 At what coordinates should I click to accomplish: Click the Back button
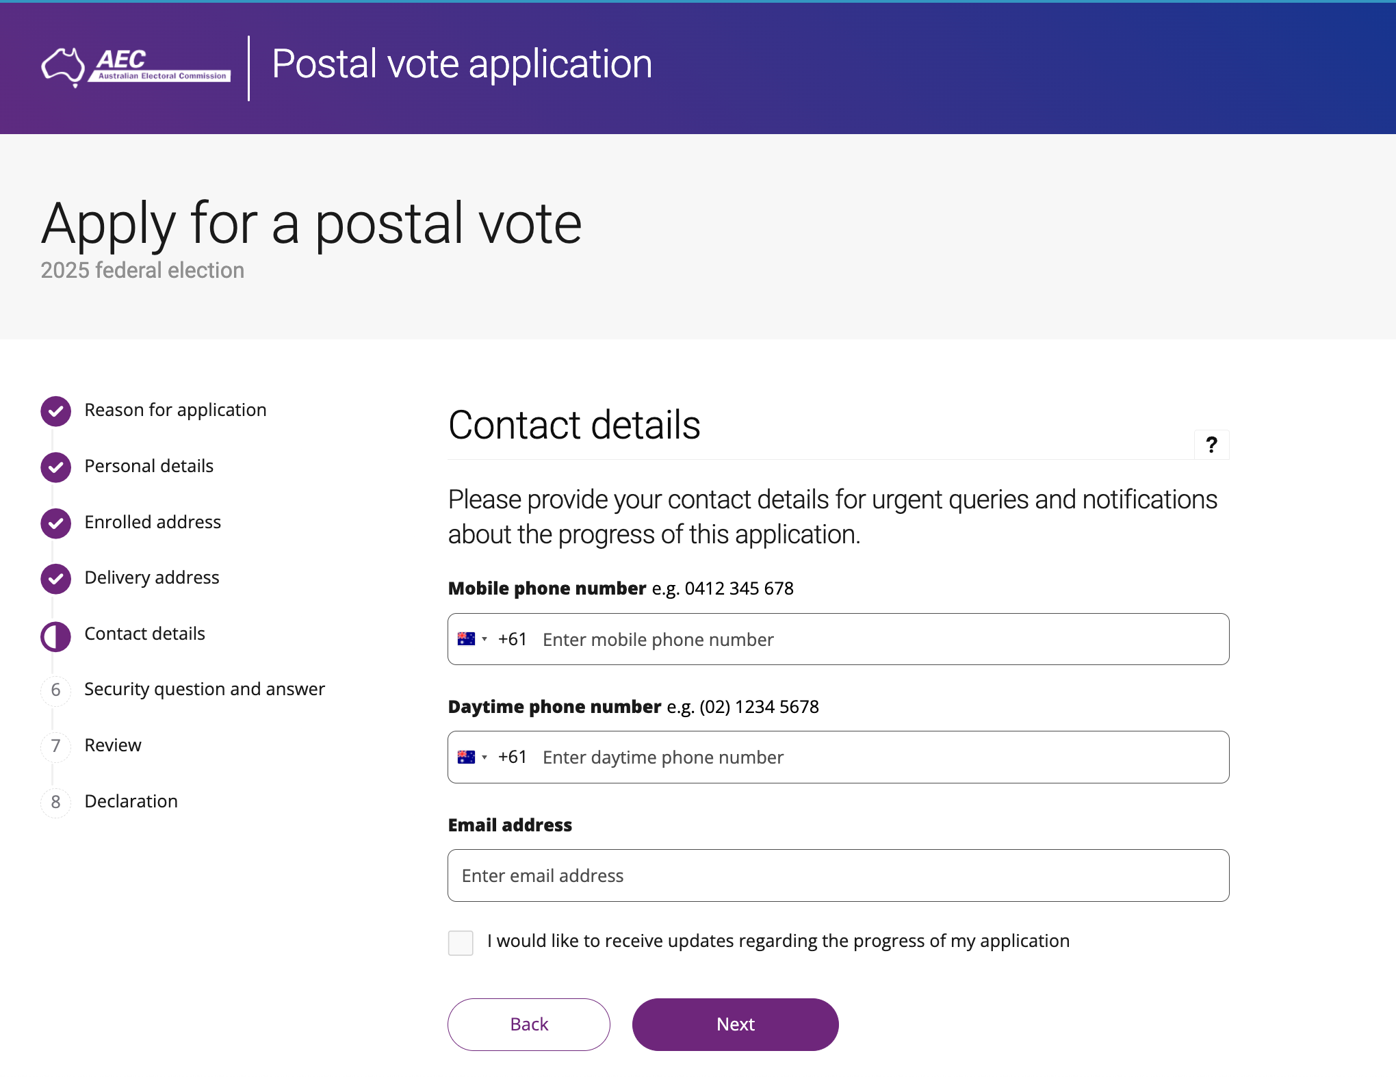pos(529,1024)
